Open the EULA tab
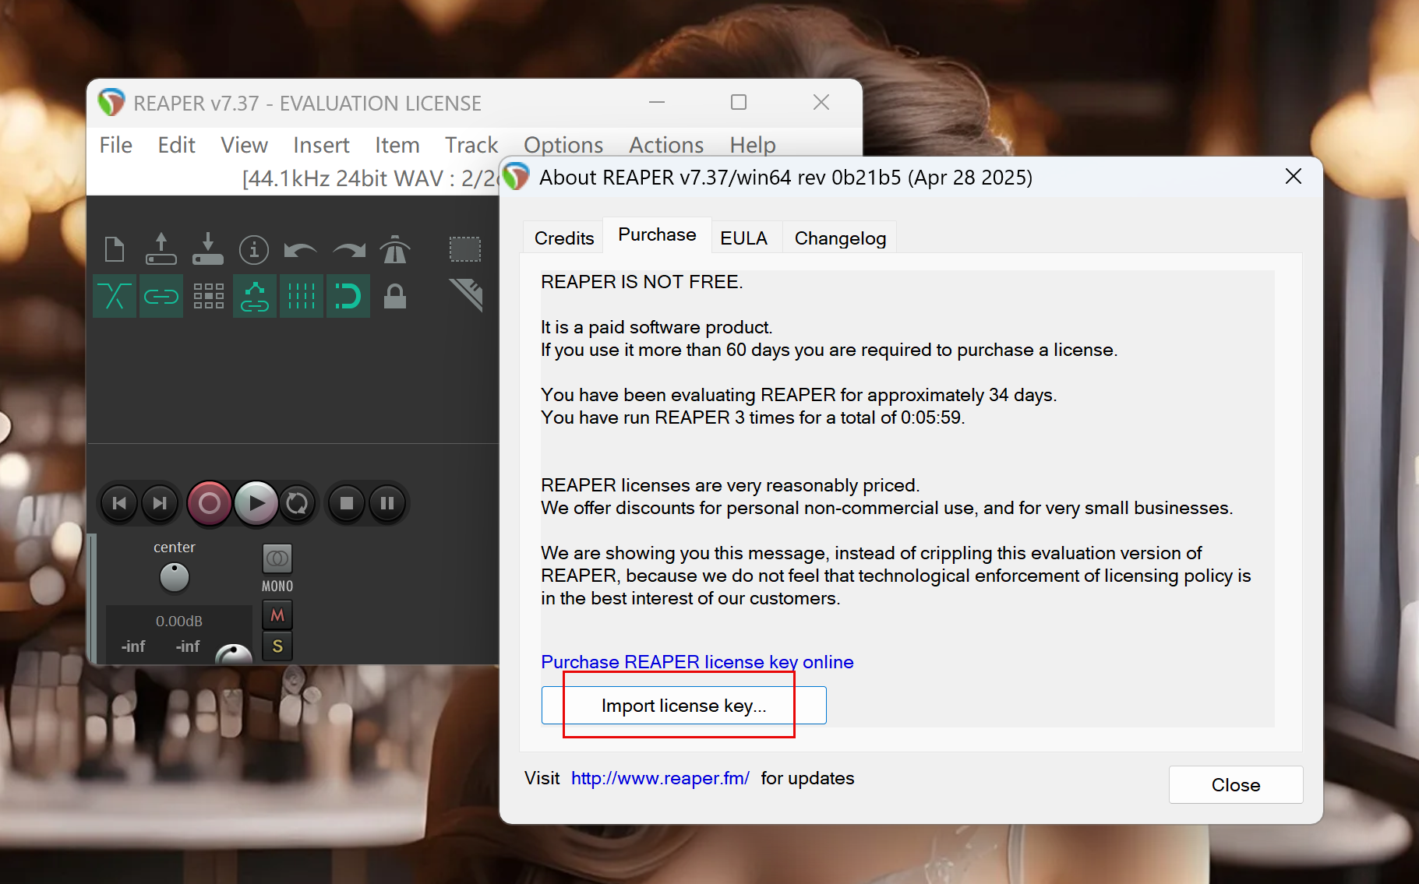The height and width of the screenshot is (884, 1419). pos(743,238)
